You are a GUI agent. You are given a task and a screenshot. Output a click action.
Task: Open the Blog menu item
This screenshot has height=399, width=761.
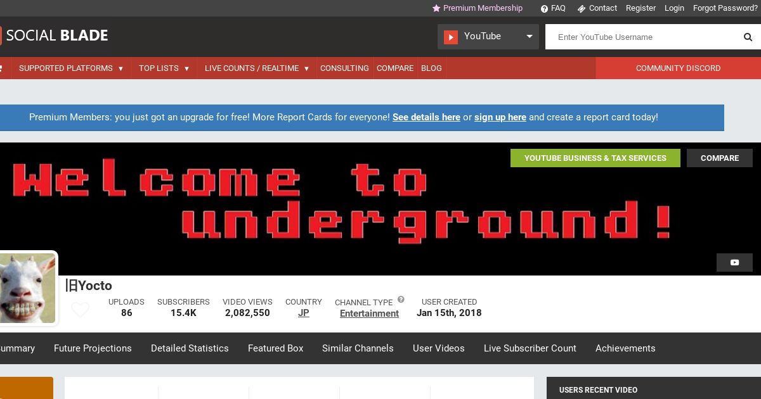pyautogui.click(x=431, y=68)
